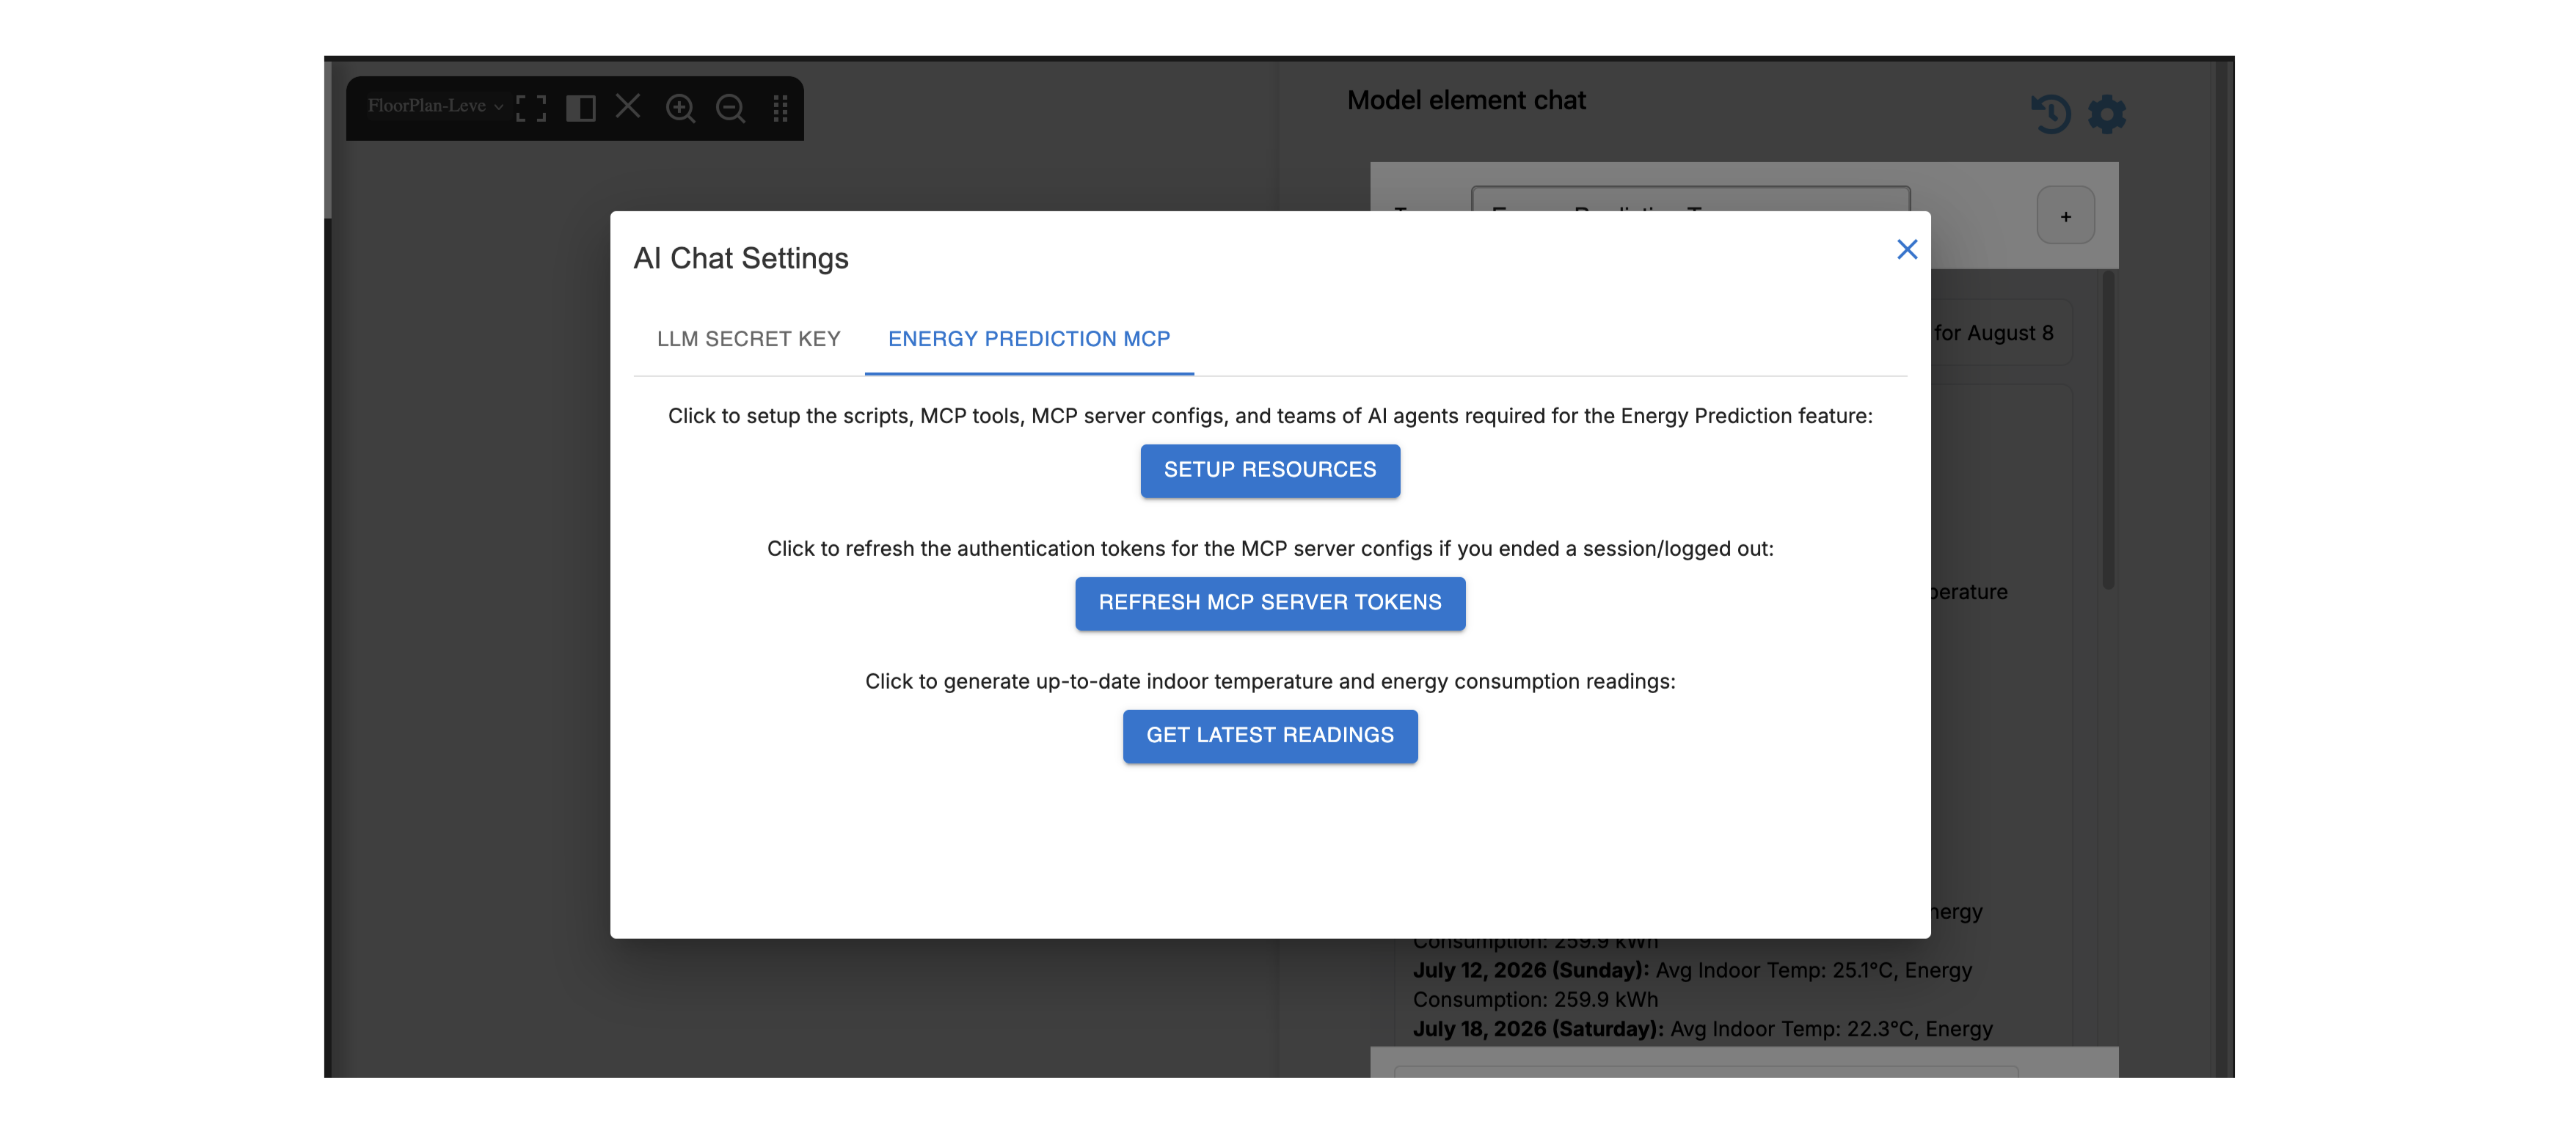Click the "July 18, 2026 (Saturday):" chat entry
Image resolution: width=2576 pixels, height=1139 pixels.
coord(1539,1029)
